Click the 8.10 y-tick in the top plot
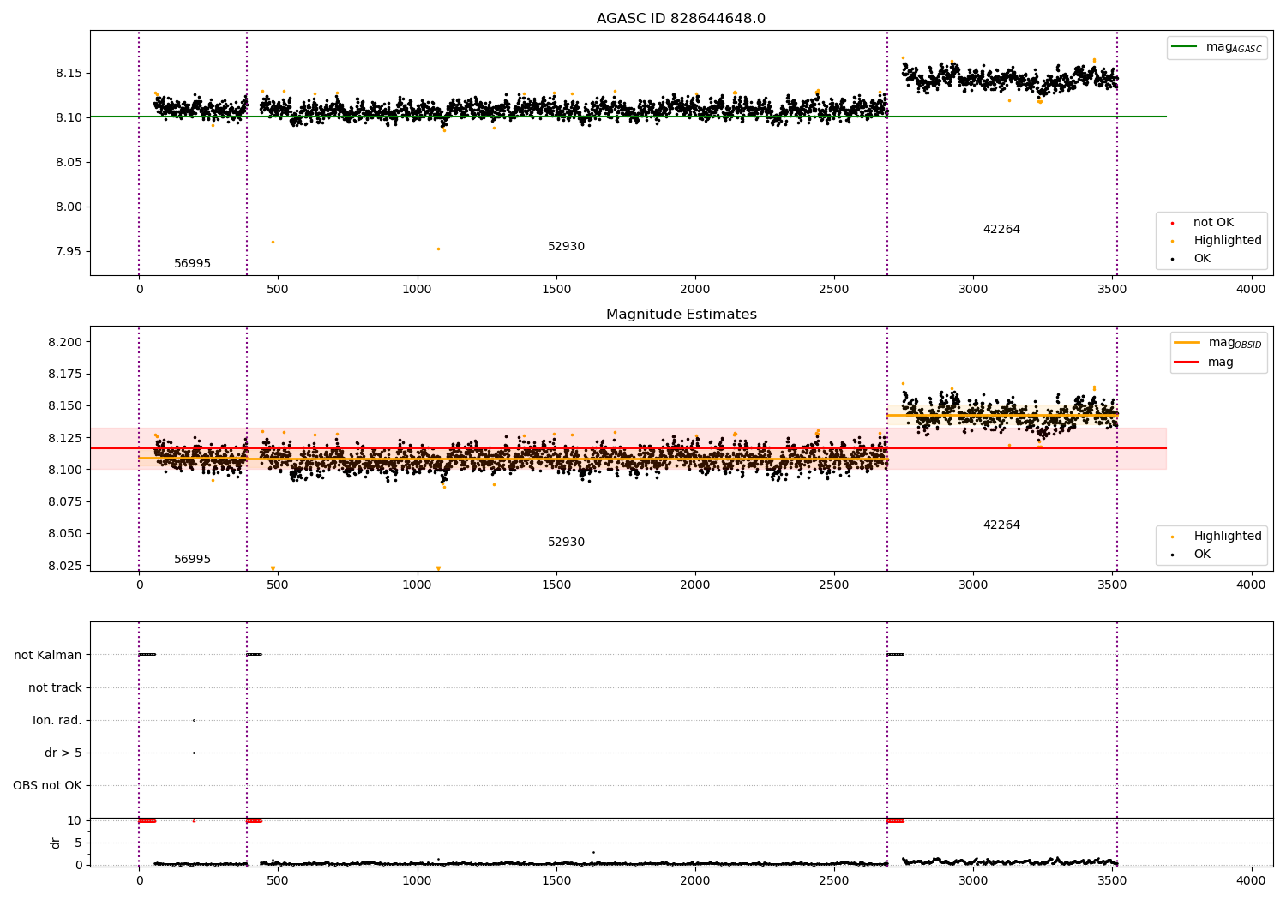This screenshot has width=1286, height=900. (69, 118)
